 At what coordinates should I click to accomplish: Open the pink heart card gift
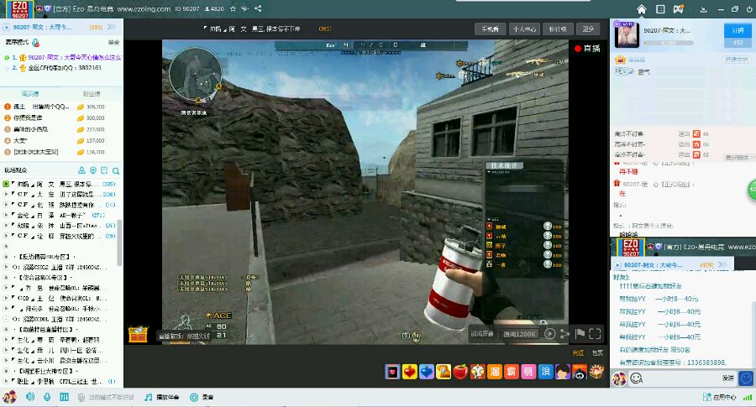point(392,372)
